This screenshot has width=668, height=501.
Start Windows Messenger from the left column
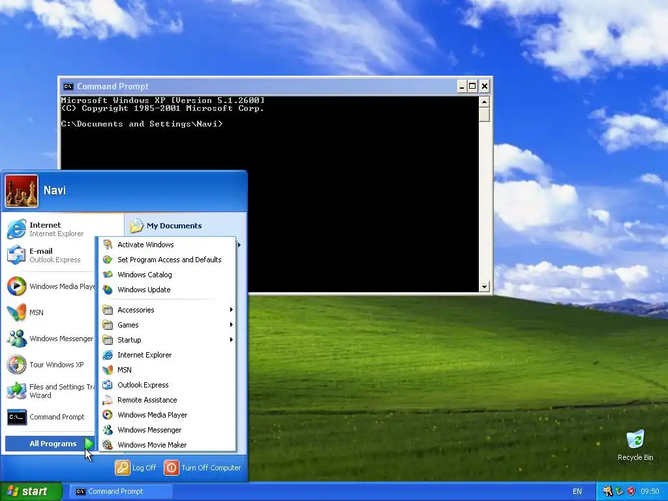[x=50, y=339]
